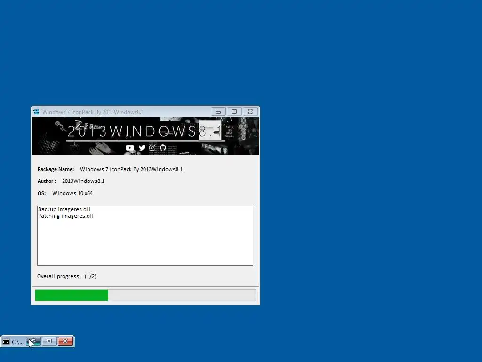Click the minimized command prompt icon
The height and width of the screenshot is (362, 482).
[6, 342]
